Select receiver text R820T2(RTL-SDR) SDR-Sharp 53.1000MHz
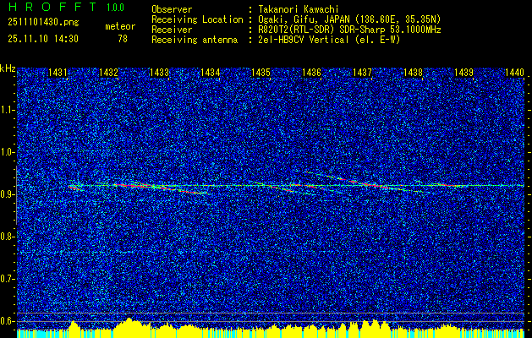 pos(349,30)
